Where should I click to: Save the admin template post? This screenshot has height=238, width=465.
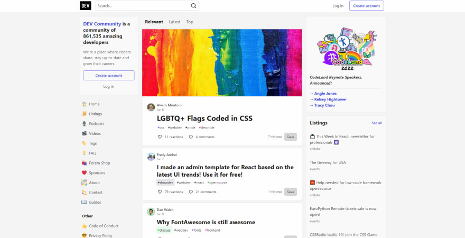point(290,192)
